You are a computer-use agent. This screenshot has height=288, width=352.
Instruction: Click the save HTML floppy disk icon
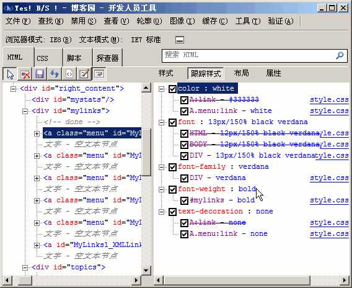(40, 74)
